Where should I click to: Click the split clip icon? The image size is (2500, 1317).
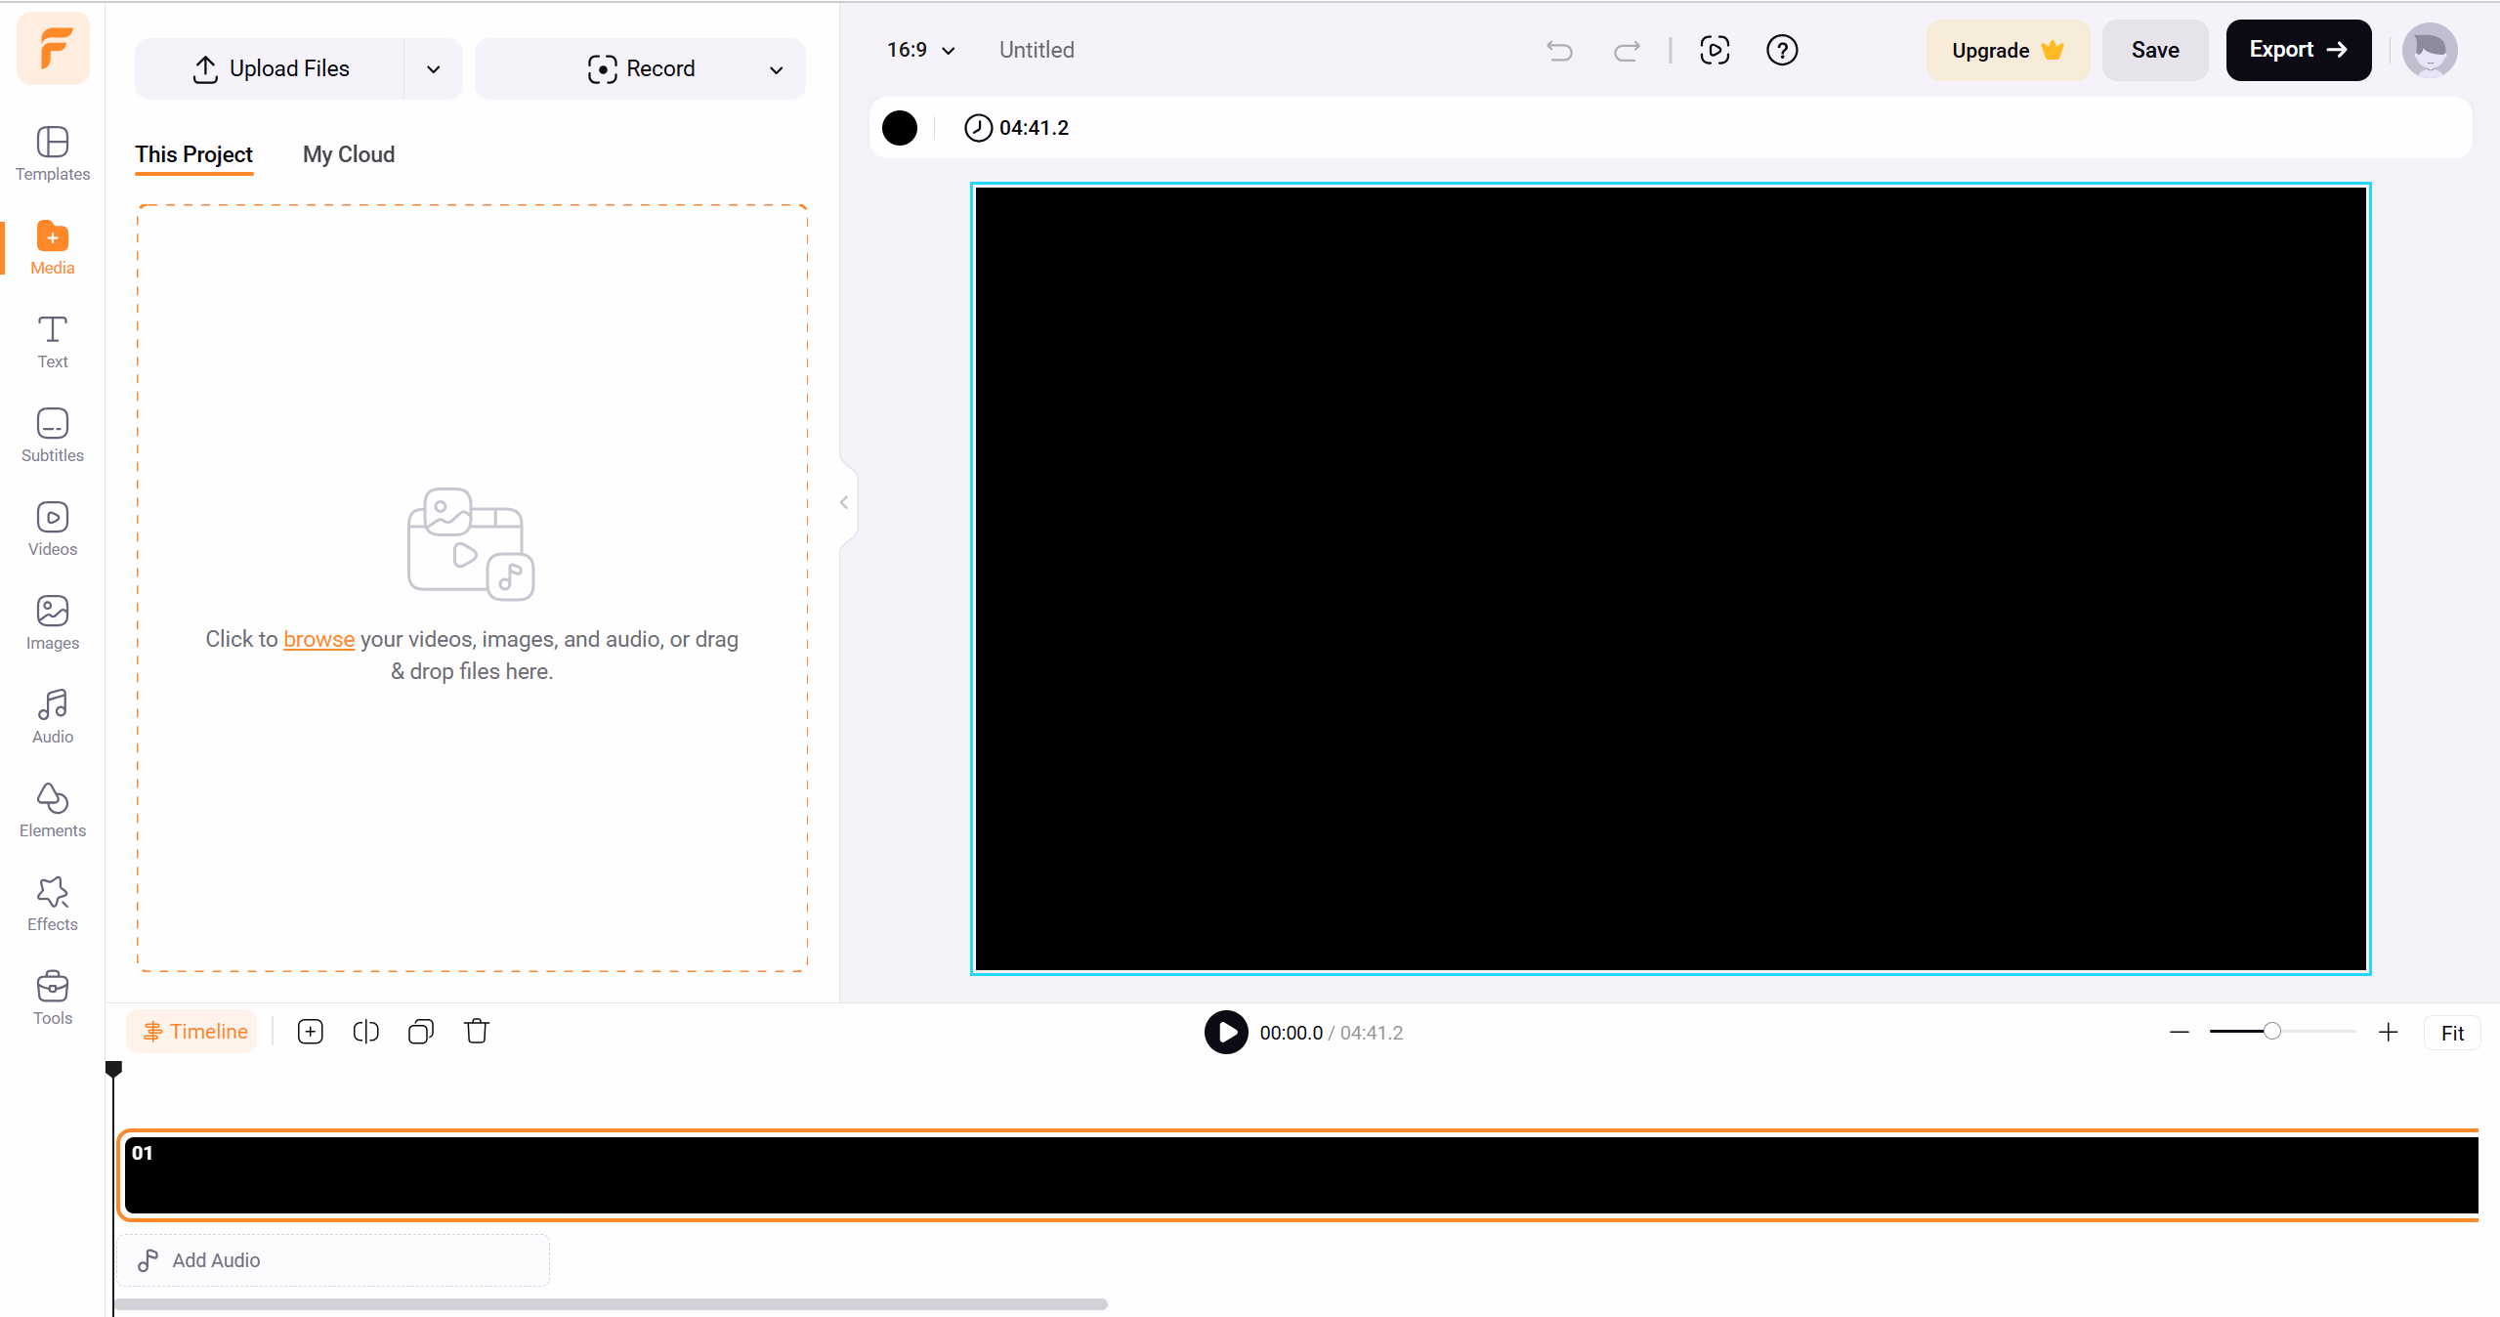click(x=365, y=1032)
